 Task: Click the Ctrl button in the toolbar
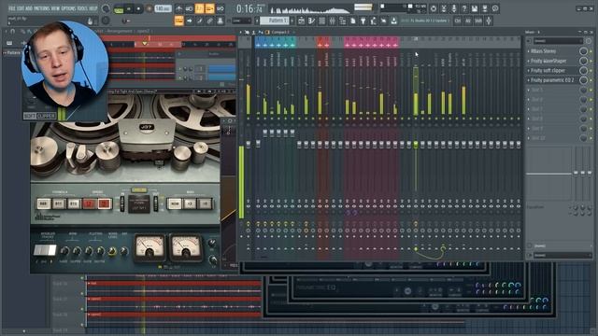[458, 21]
